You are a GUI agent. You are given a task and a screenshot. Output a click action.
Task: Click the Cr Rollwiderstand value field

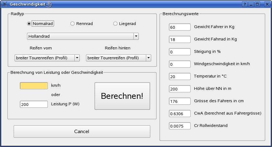(180, 126)
